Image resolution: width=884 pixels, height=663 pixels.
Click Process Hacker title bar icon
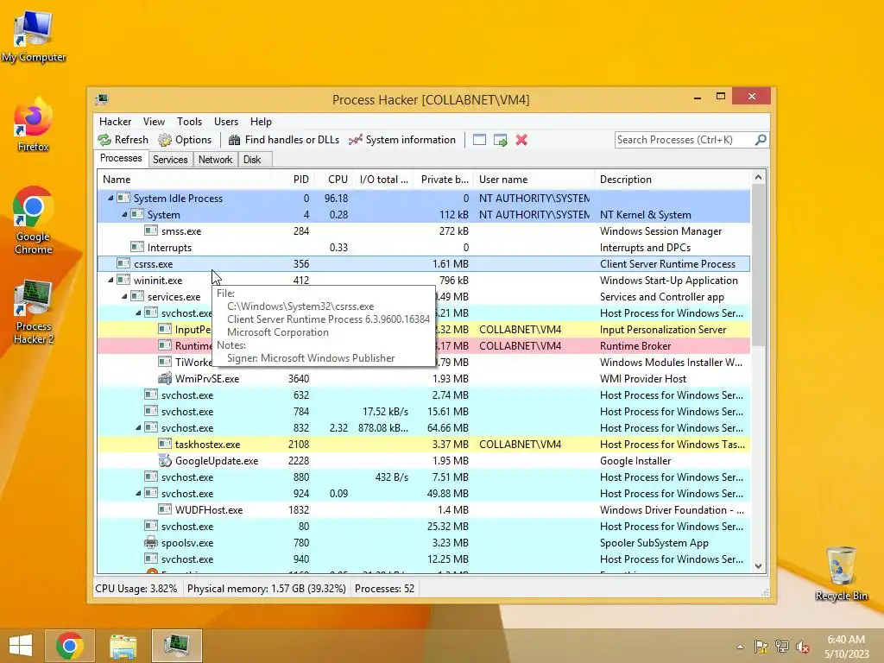coord(102,100)
